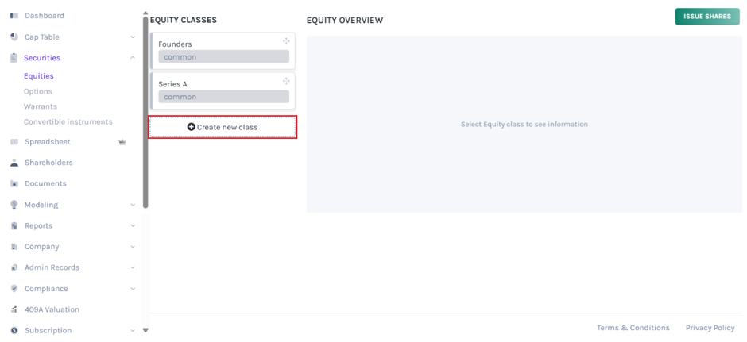
Task: Click Create new class button
Action: (223, 127)
